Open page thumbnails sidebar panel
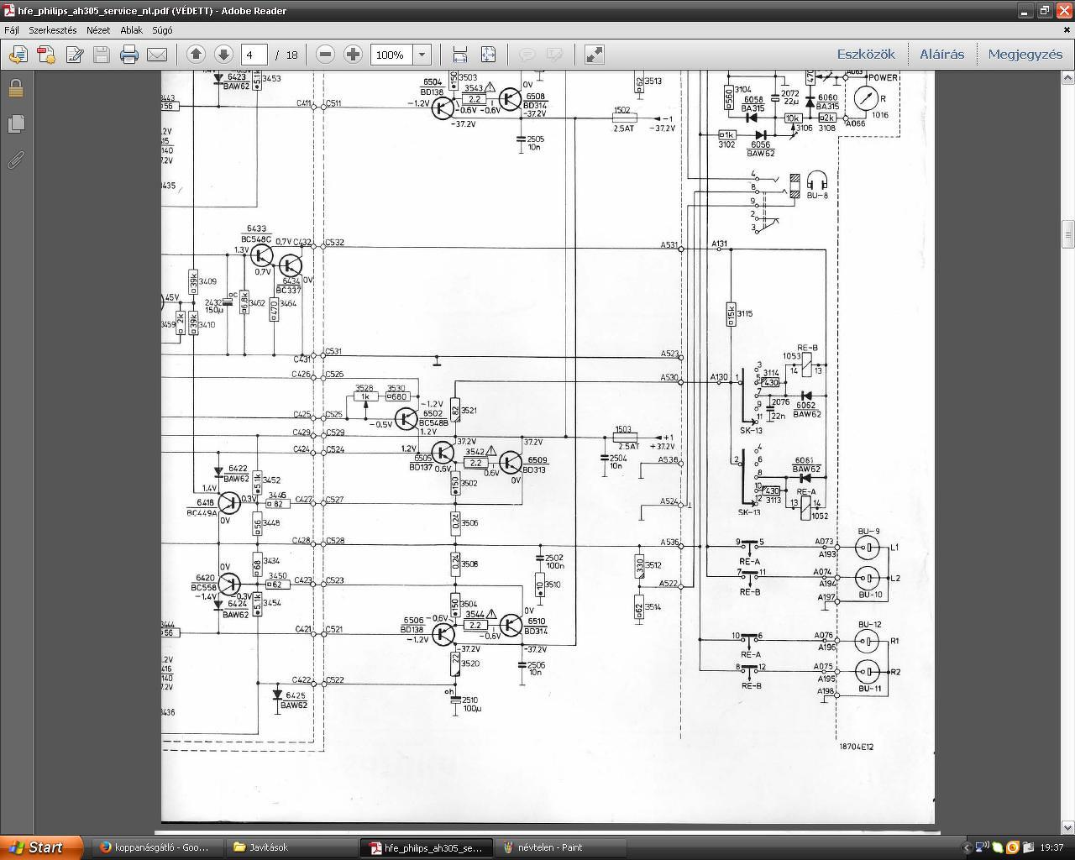1075x860 pixels. coord(16,123)
